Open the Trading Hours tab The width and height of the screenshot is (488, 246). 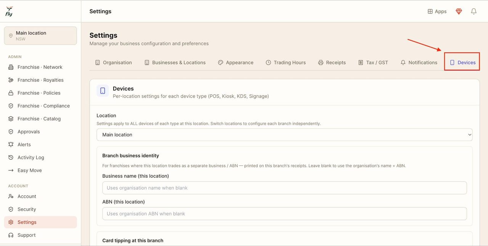point(286,63)
